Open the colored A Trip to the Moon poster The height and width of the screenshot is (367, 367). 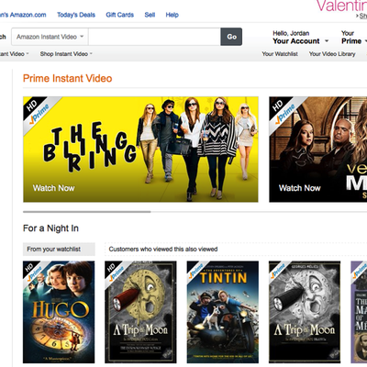coord(140,312)
